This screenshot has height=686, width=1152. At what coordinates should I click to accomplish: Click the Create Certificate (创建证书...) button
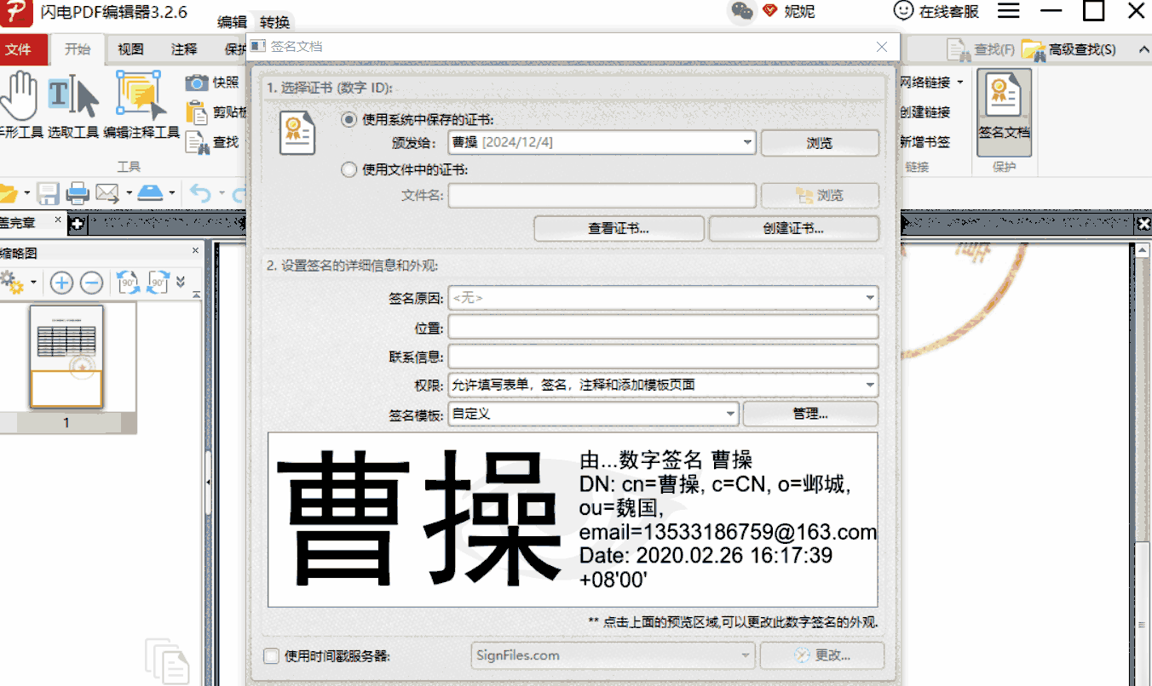click(793, 229)
